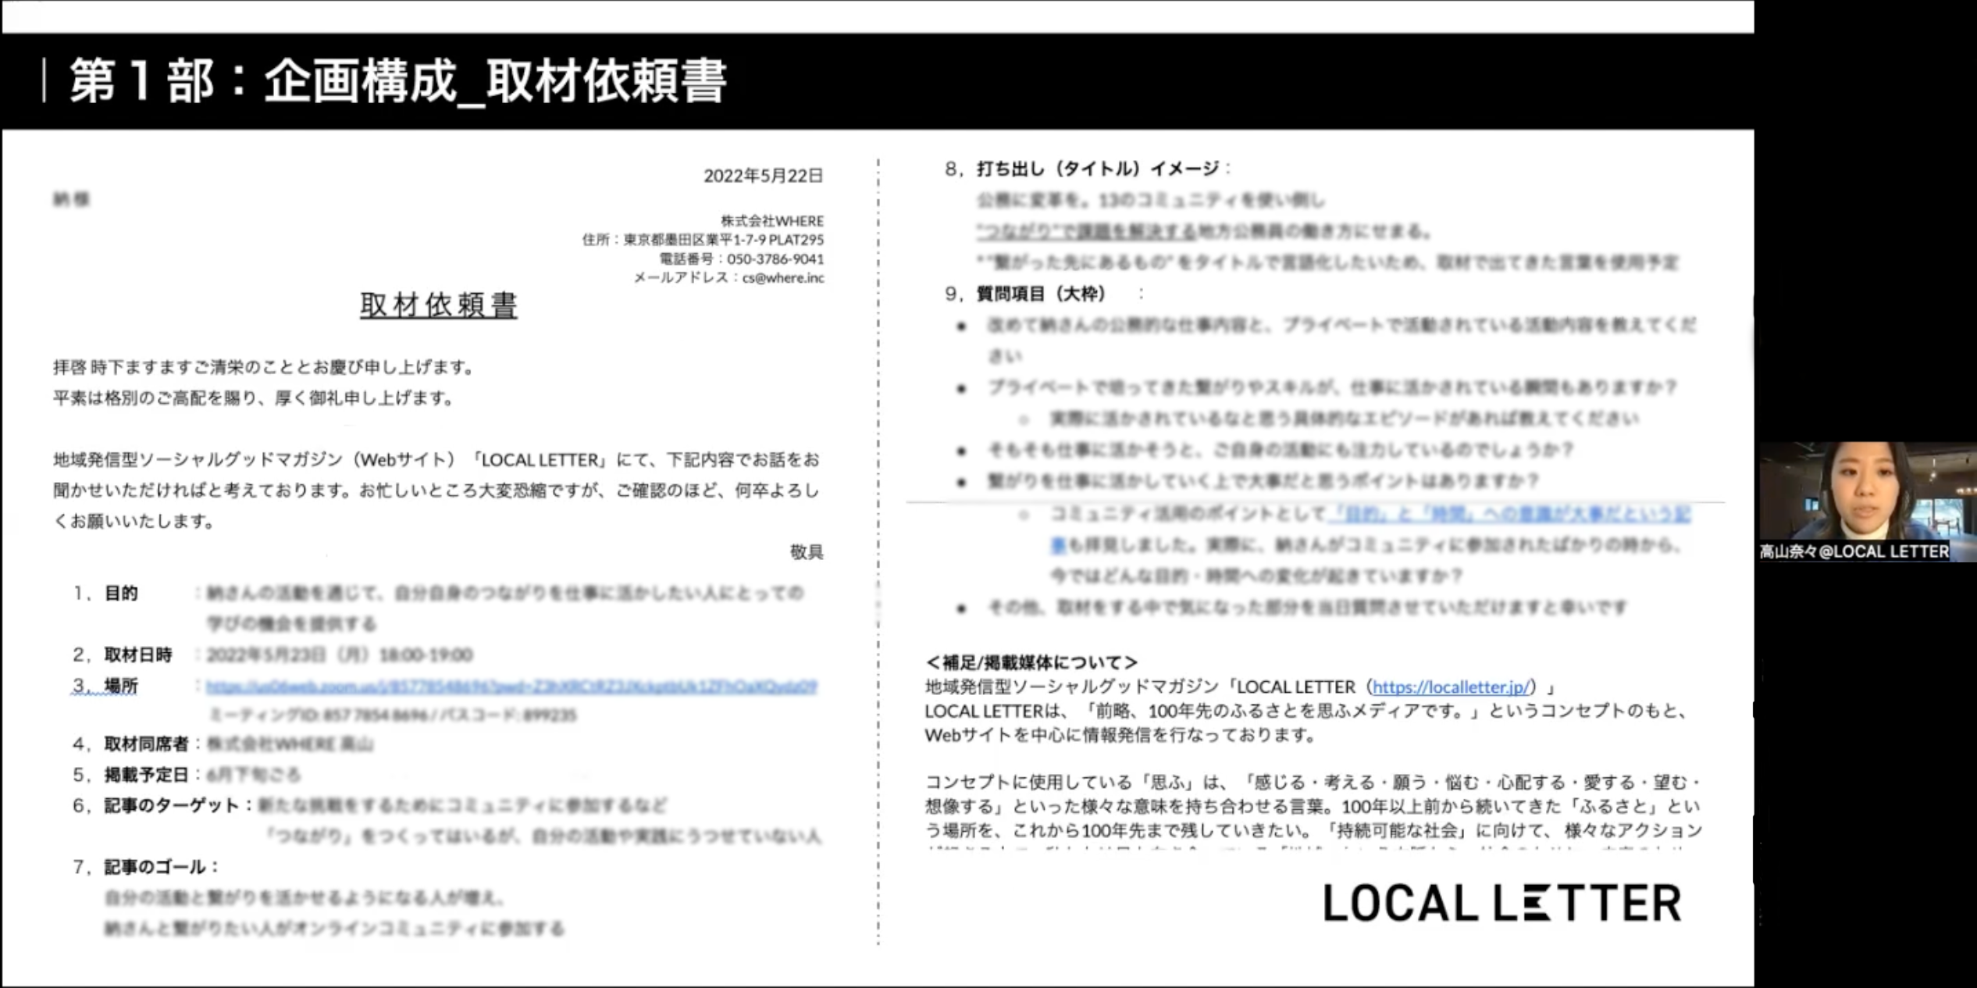Click the item 2 label 取材日時

138,655
